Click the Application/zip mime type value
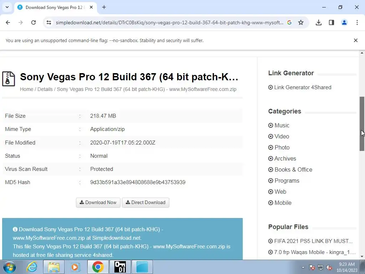Screen dimensions: 365x274 pos(108,129)
